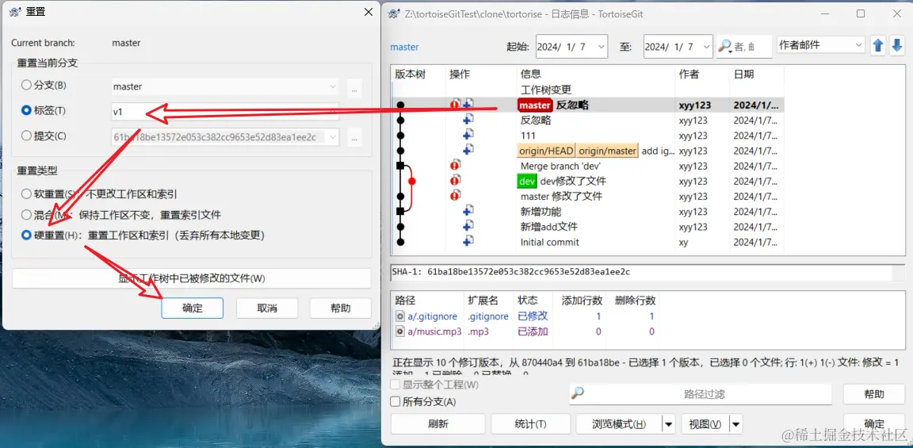This screenshot has height=448, width=913.
Task: Click the blue down arrow icon
Action: point(896,46)
